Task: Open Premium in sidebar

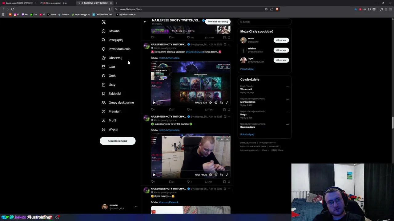Action: tap(111, 111)
